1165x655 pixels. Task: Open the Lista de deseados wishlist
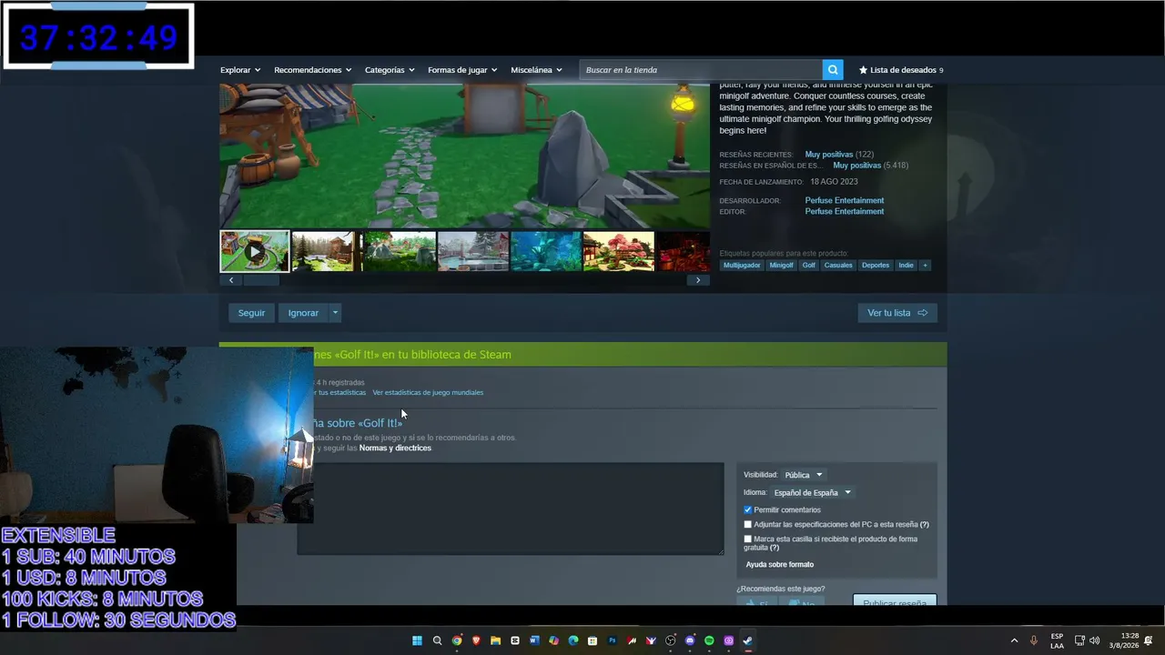pyautogui.click(x=901, y=70)
